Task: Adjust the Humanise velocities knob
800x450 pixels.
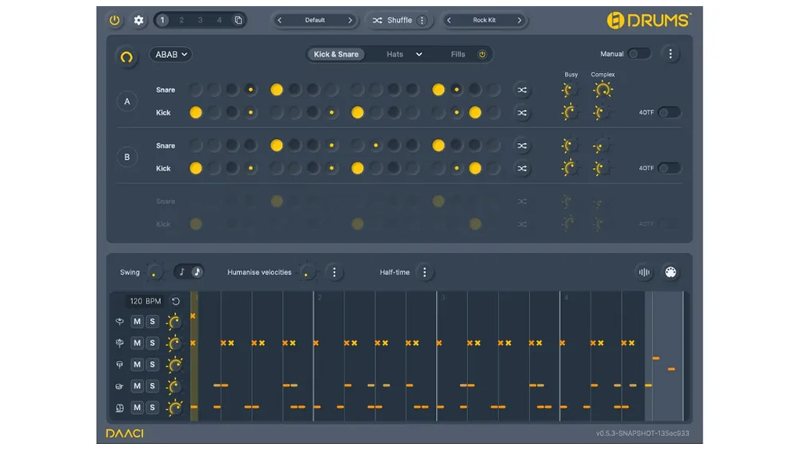Action: point(306,273)
